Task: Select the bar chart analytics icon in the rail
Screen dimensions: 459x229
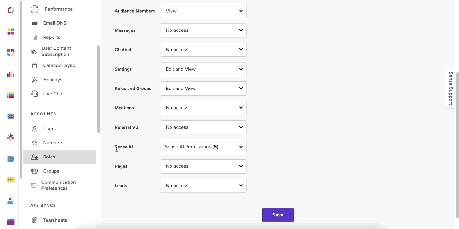Action: coord(11,74)
